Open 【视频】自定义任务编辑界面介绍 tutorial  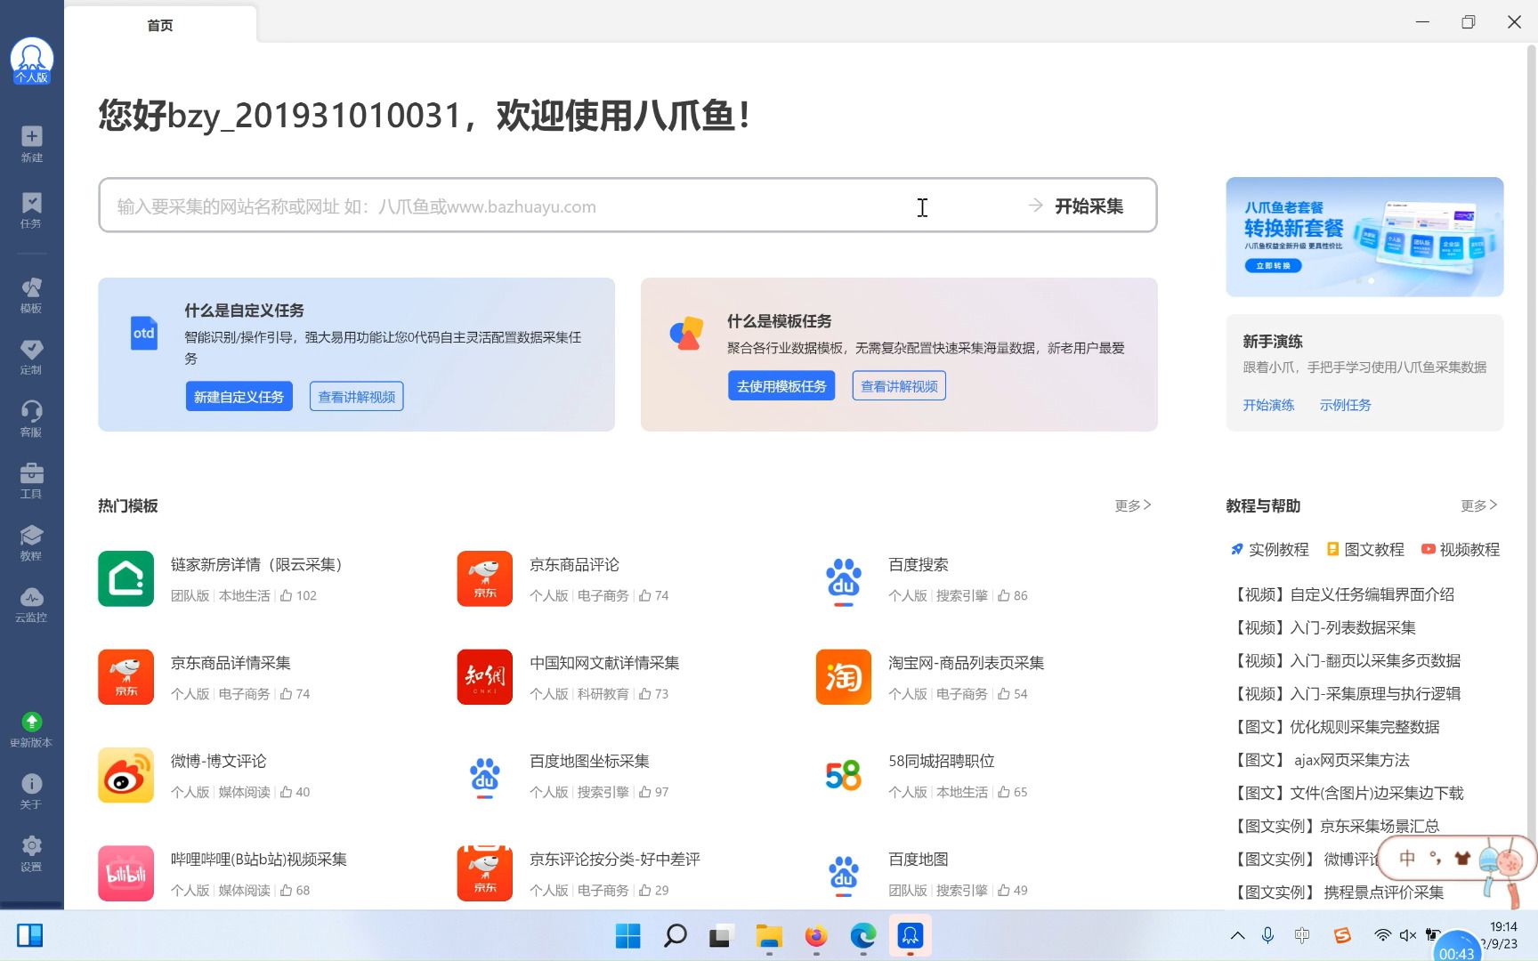(1343, 594)
